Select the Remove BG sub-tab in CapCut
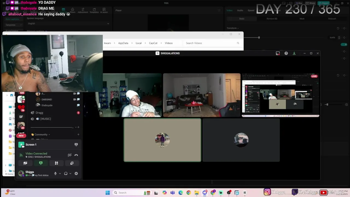350x197 pixels. click(272, 19)
